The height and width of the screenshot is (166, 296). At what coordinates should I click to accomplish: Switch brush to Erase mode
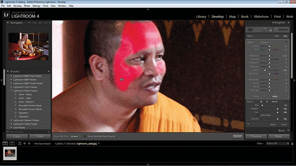pos(275,102)
